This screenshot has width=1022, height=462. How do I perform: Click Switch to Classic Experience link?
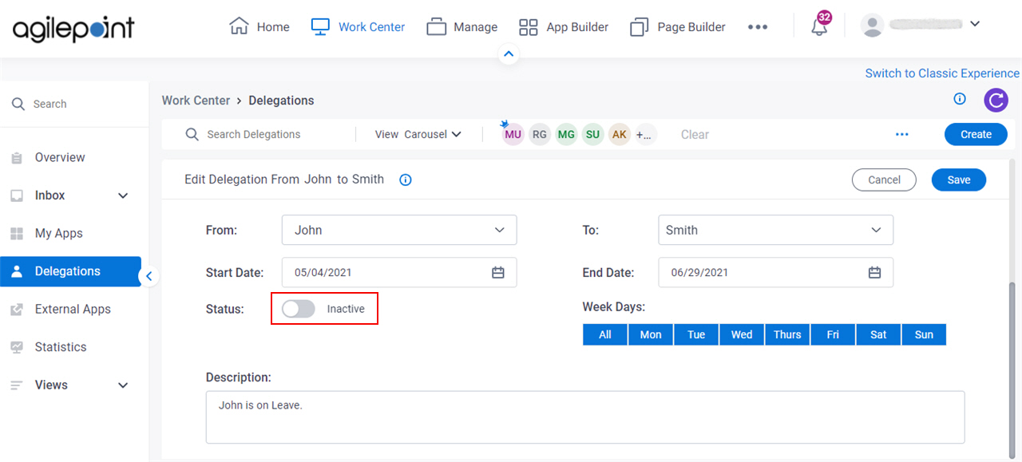[x=942, y=73]
